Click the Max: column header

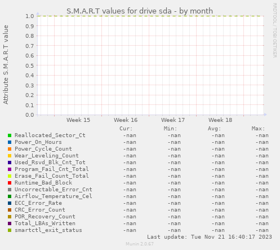258,129
